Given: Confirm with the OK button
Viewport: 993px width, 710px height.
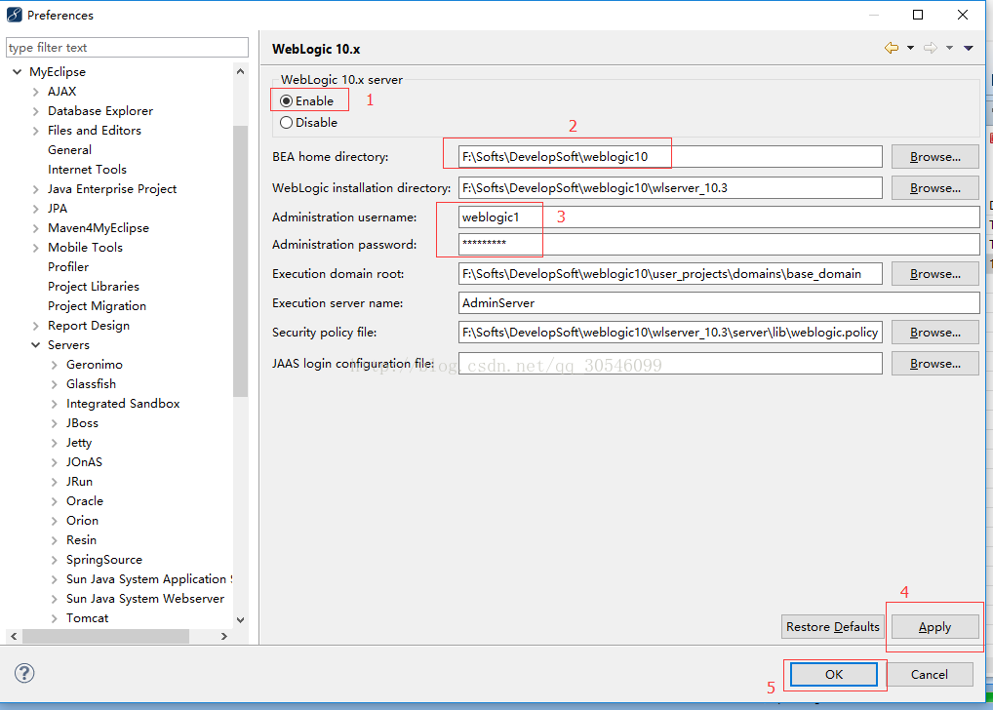Looking at the screenshot, I should click(x=834, y=675).
